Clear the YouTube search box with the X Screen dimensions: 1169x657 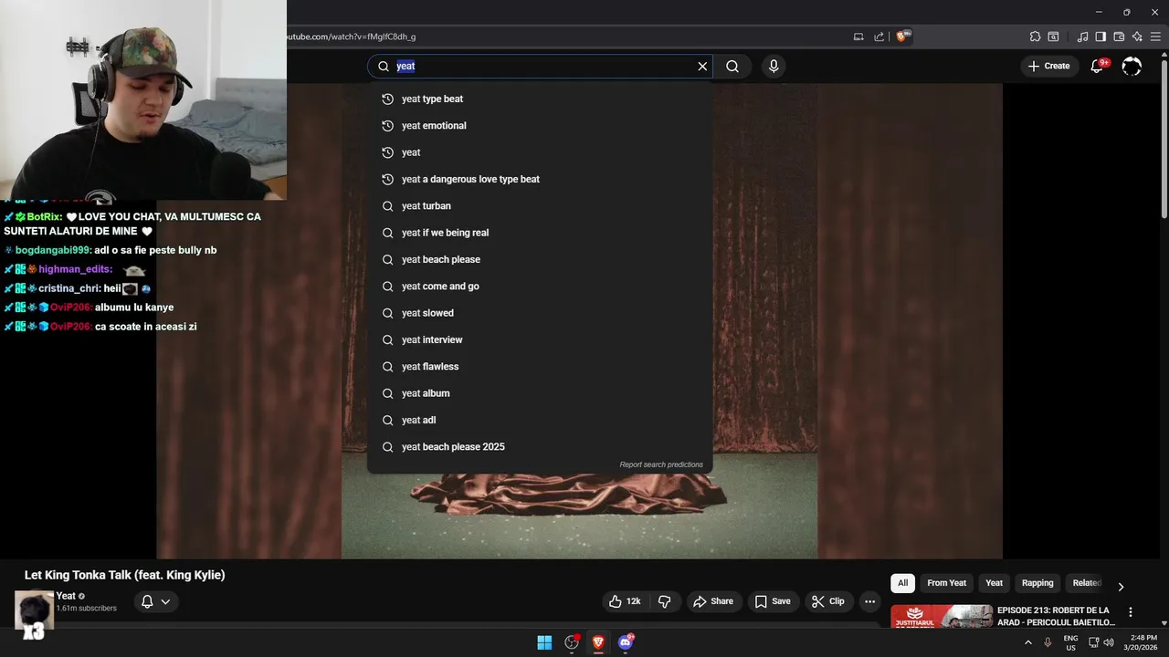[702, 66]
